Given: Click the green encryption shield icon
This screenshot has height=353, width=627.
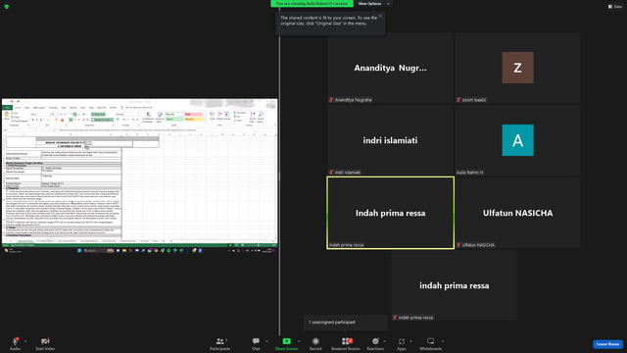Looking at the screenshot, I should [x=7, y=7].
